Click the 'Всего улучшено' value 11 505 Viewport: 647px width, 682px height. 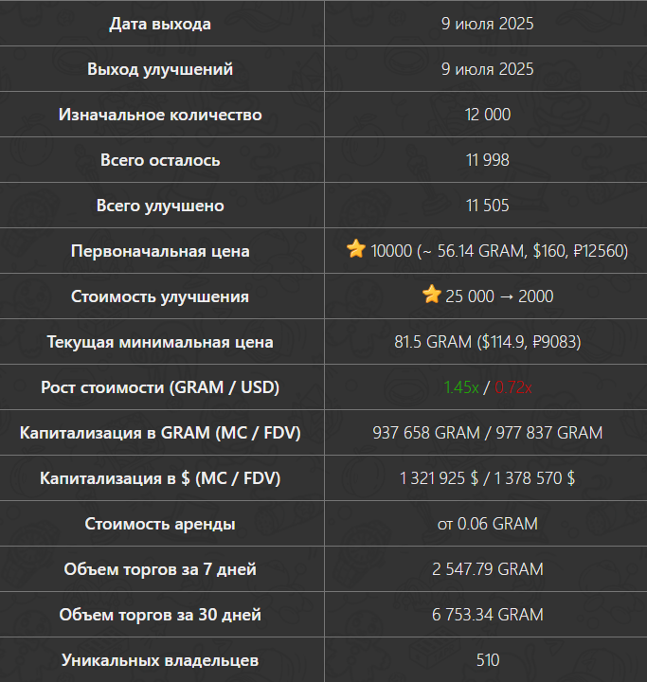click(487, 206)
